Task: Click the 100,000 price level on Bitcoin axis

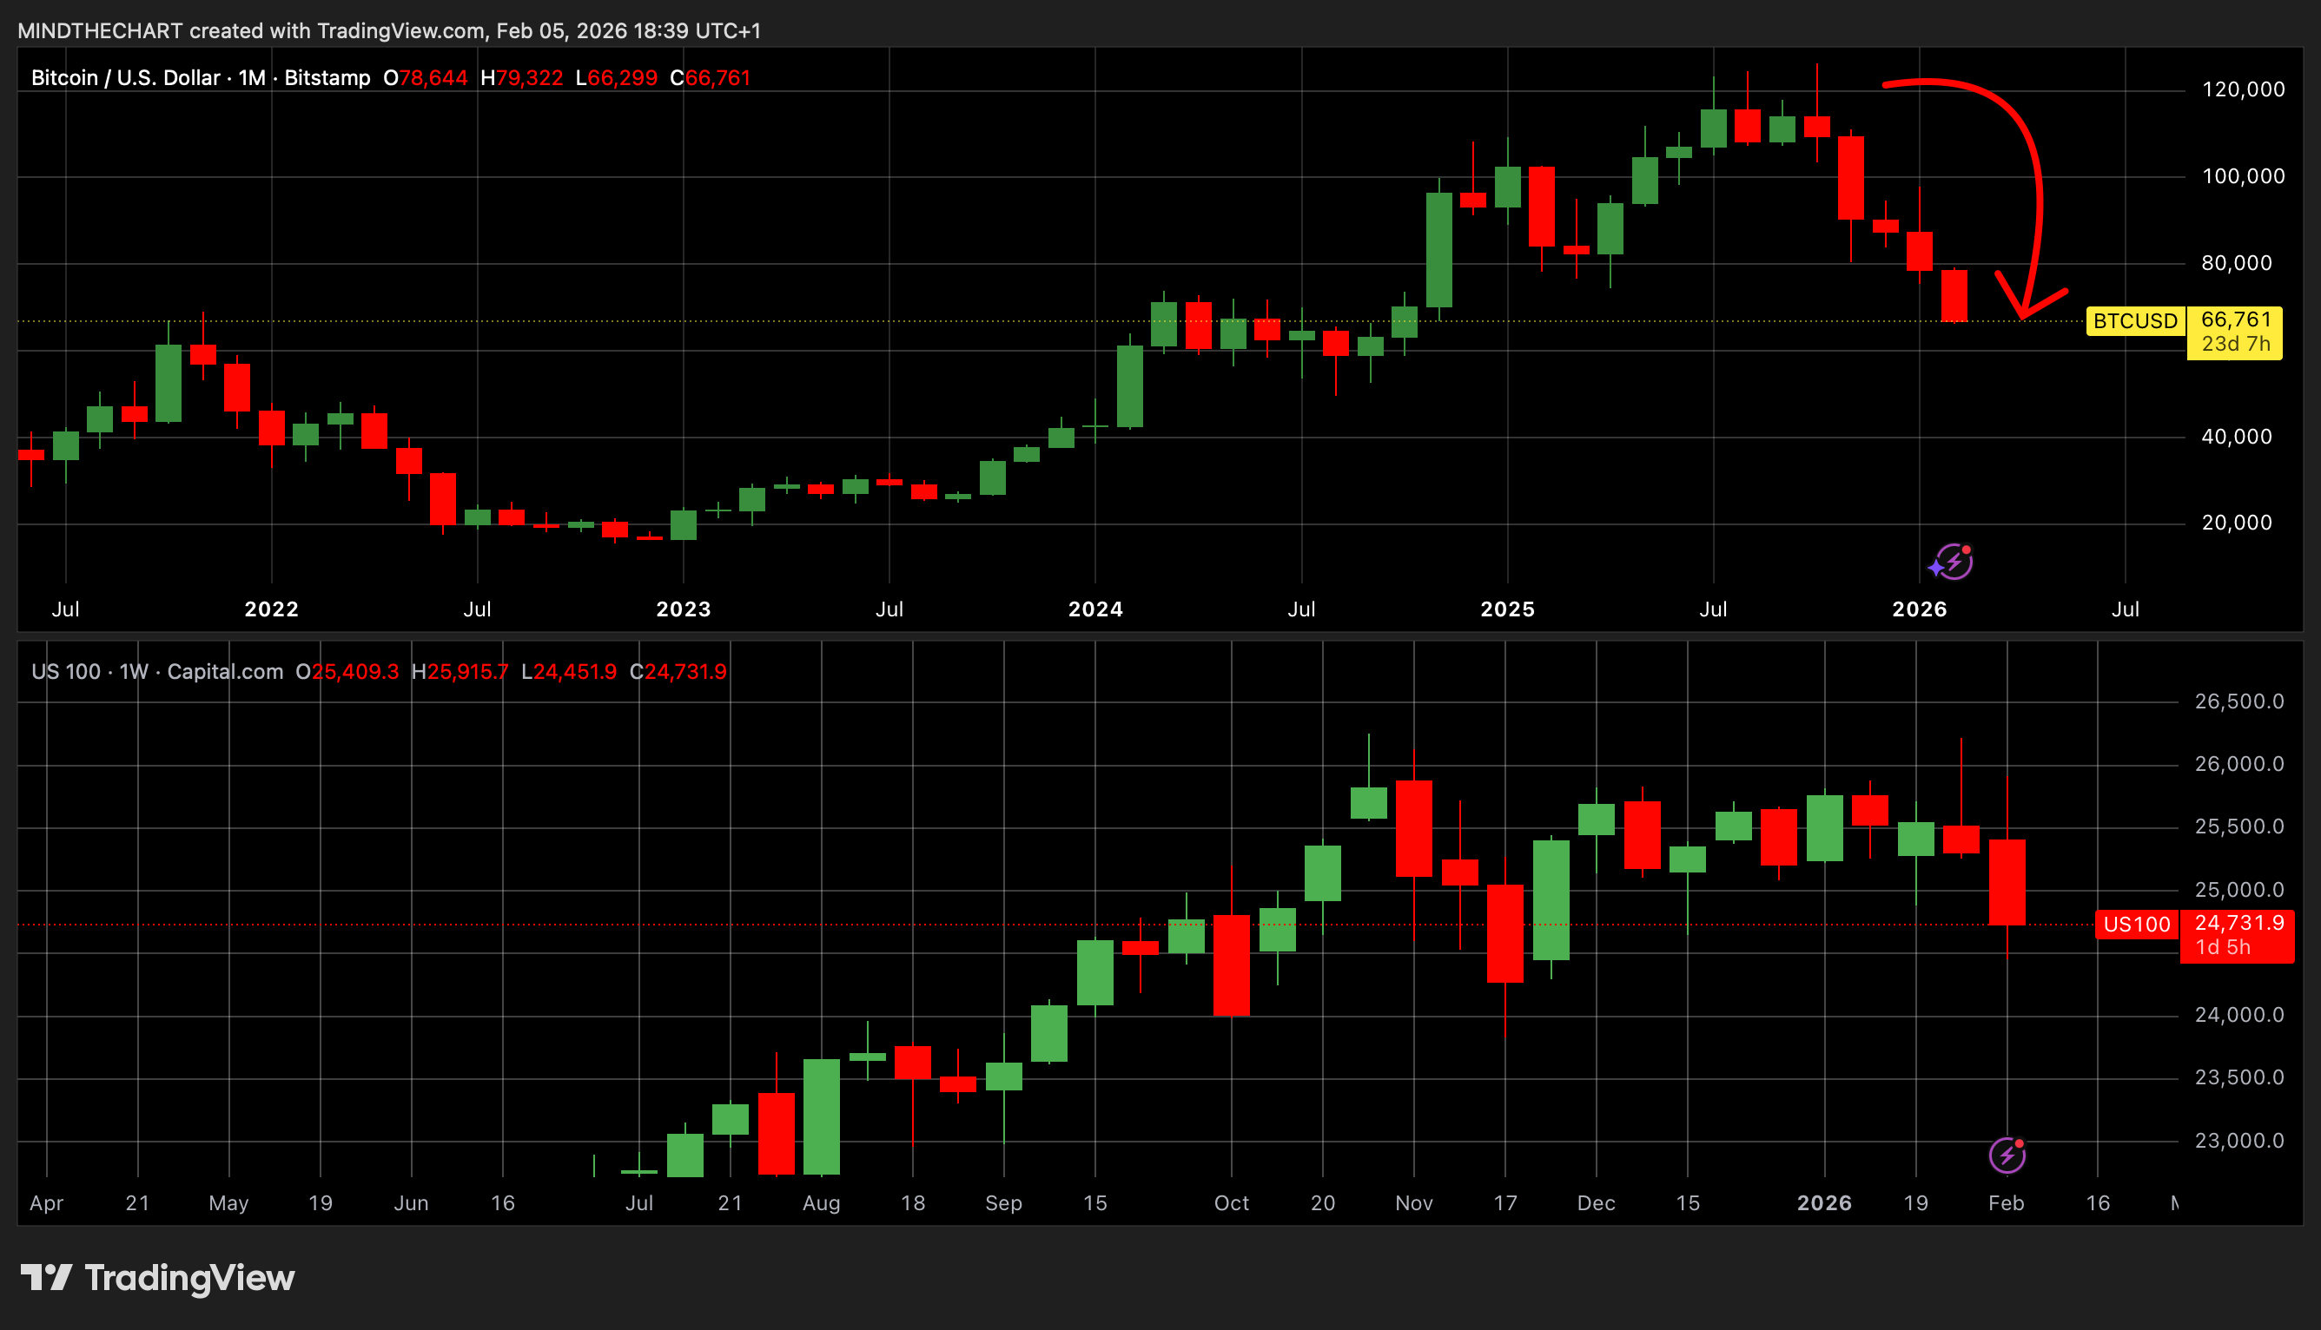Action: 2243,176
